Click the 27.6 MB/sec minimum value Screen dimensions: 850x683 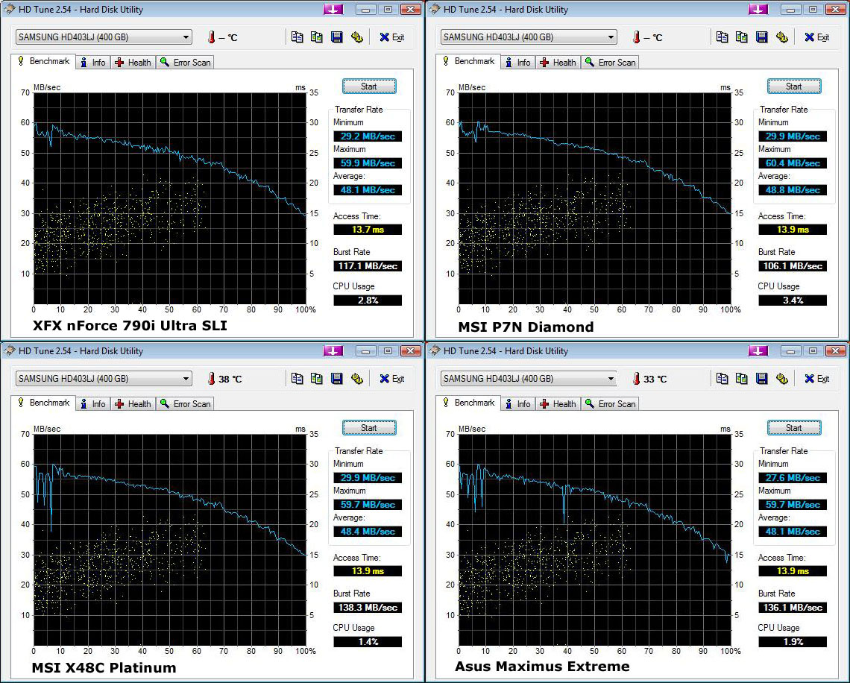[x=793, y=477]
